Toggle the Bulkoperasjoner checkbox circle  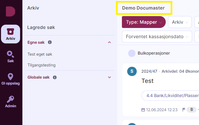pyautogui.click(x=131, y=53)
